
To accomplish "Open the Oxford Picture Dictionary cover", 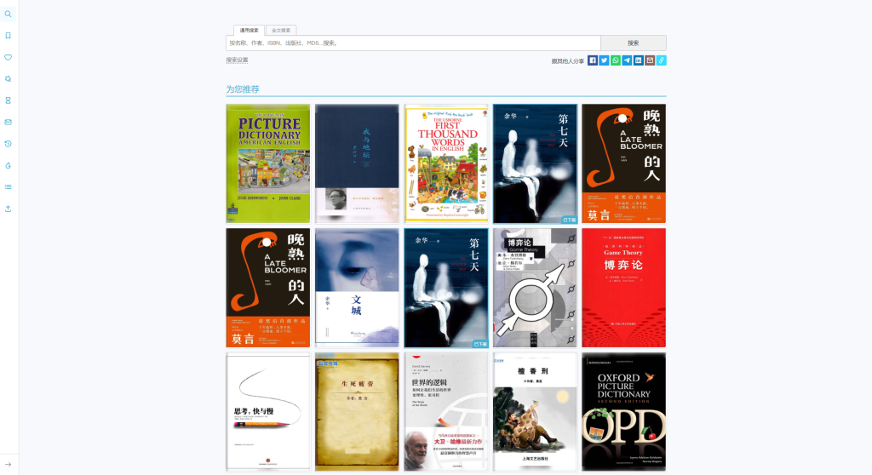I will click(624, 412).
